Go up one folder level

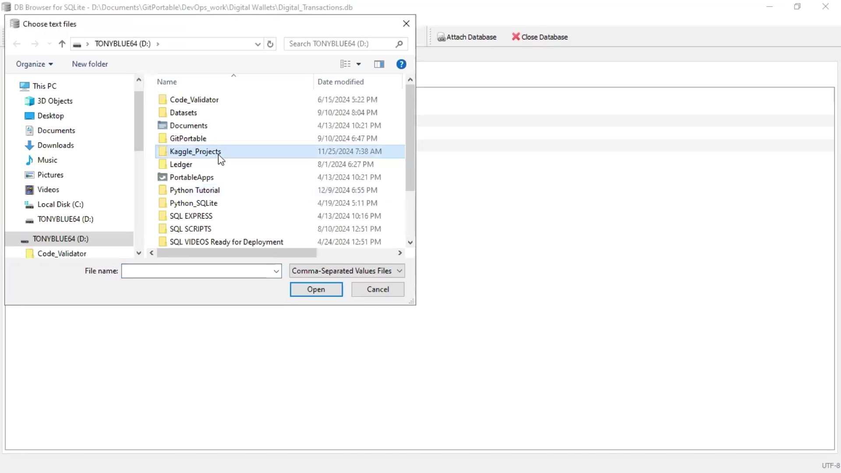(62, 44)
